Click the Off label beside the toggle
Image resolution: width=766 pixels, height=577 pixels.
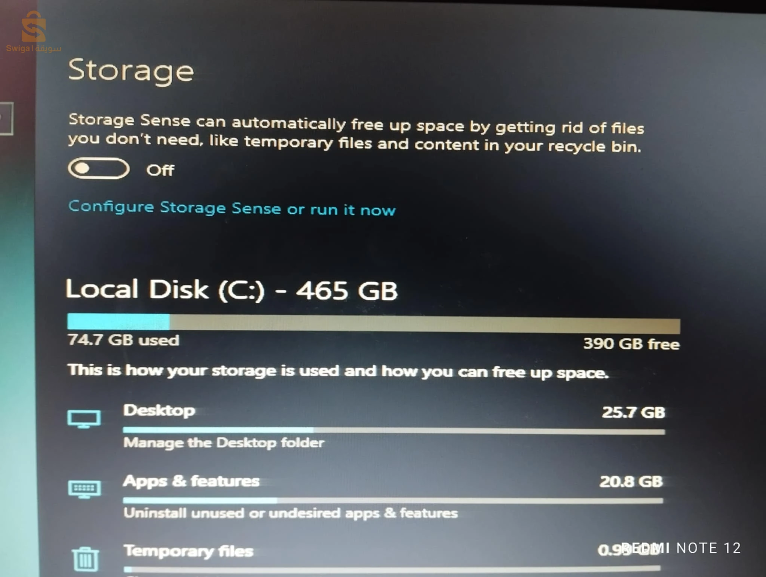click(x=160, y=170)
